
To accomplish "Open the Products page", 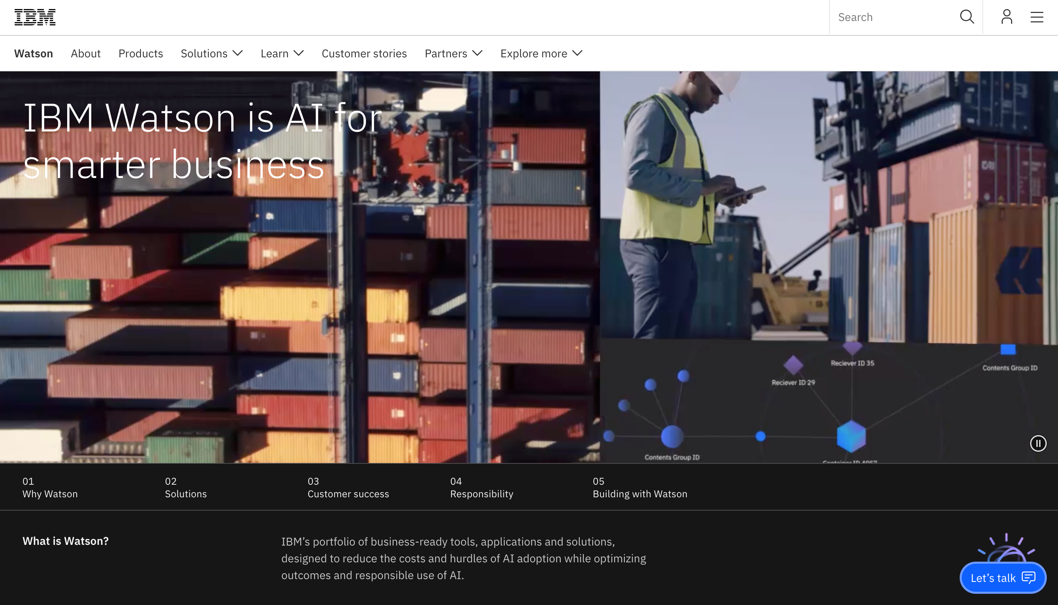I will click(141, 53).
